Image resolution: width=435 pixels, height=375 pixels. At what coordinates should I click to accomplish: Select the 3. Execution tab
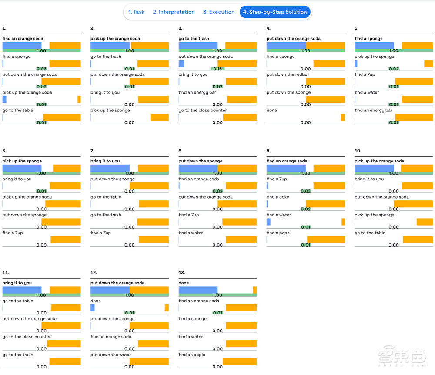point(219,12)
